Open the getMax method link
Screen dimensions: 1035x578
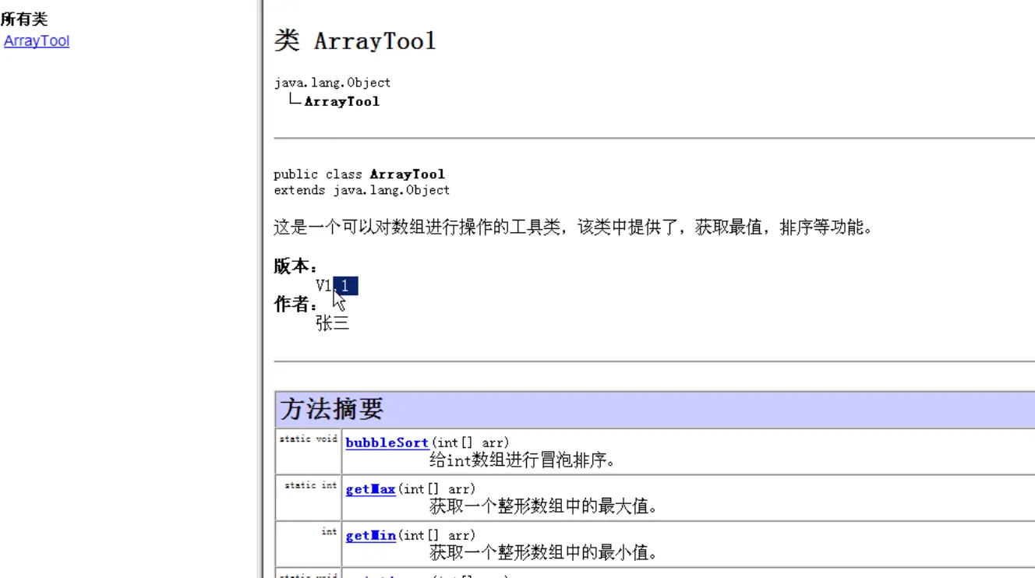coord(370,489)
